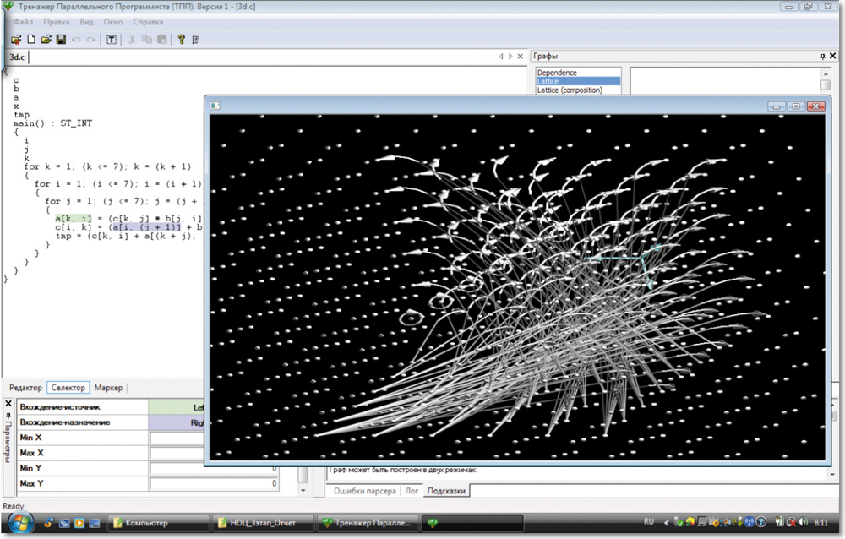Switch to the Маркер tab
The width and height of the screenshot is (845, 539).
[108, 388]
